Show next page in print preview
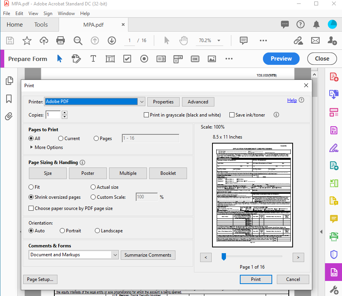 298,257
